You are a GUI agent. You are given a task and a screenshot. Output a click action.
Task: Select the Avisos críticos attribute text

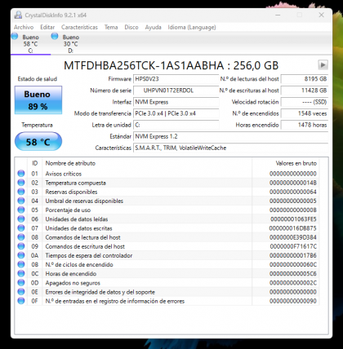[64, 174]
